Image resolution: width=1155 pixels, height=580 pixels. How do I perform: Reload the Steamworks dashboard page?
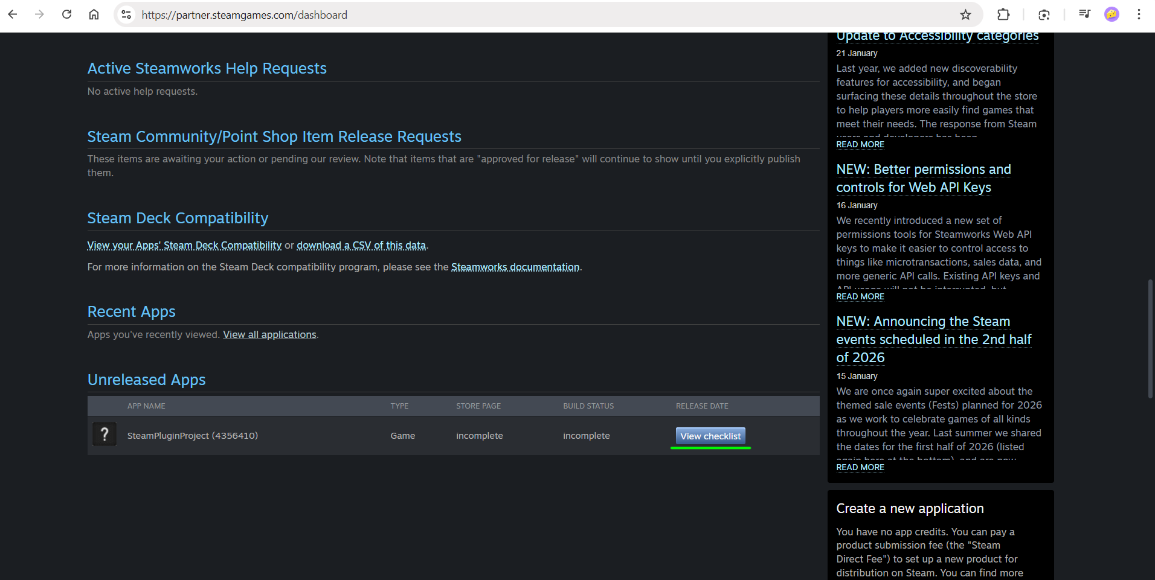click(67, 14)
